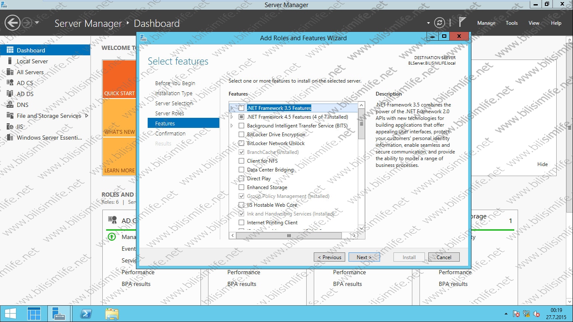Check the Direct Play checkbox
This screenshot has height=322, width=573.
[x=241, y=179]
